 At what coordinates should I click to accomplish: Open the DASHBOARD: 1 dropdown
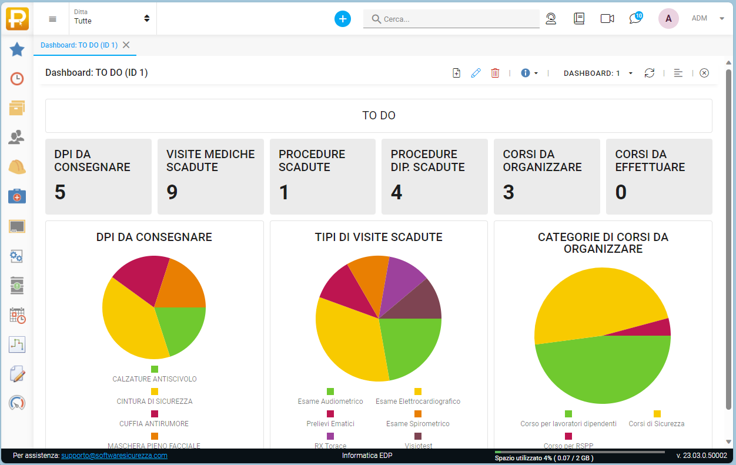pyautogui.click(x=598, y=73)
